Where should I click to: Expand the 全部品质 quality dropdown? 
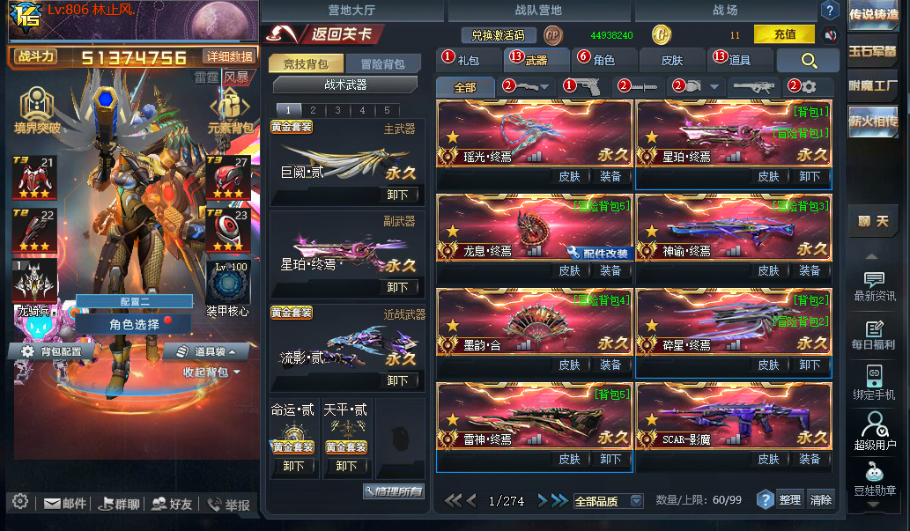608,501
